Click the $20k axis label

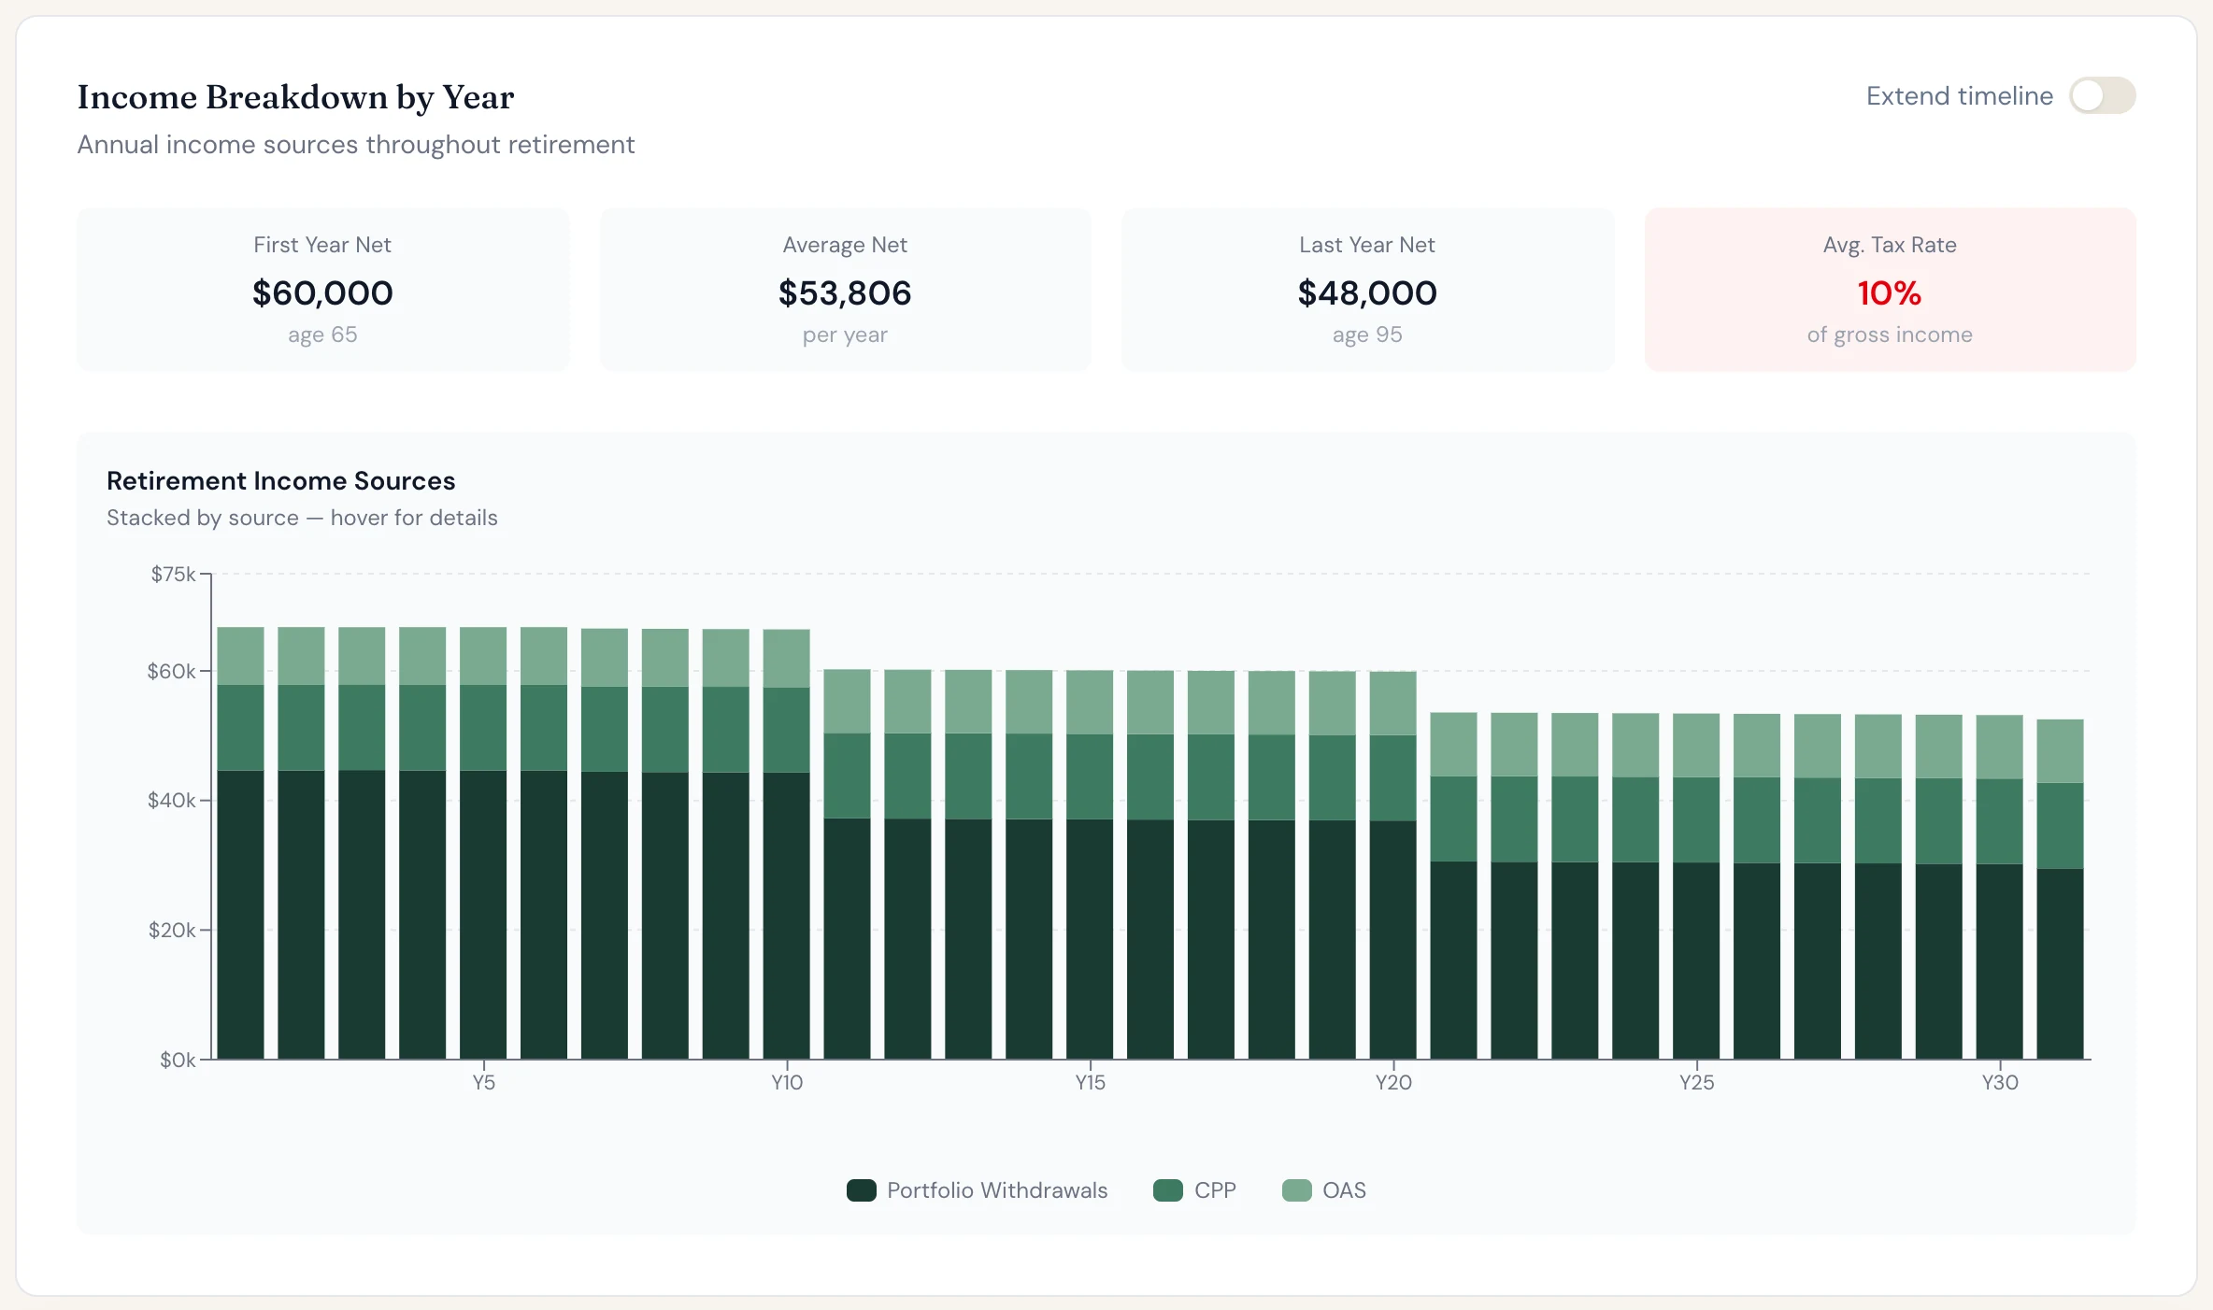172,930
